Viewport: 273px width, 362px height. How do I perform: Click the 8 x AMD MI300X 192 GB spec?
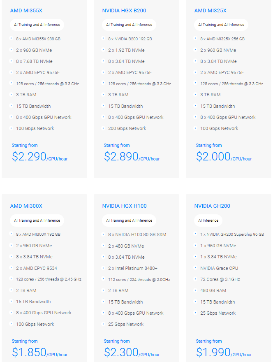38,234
